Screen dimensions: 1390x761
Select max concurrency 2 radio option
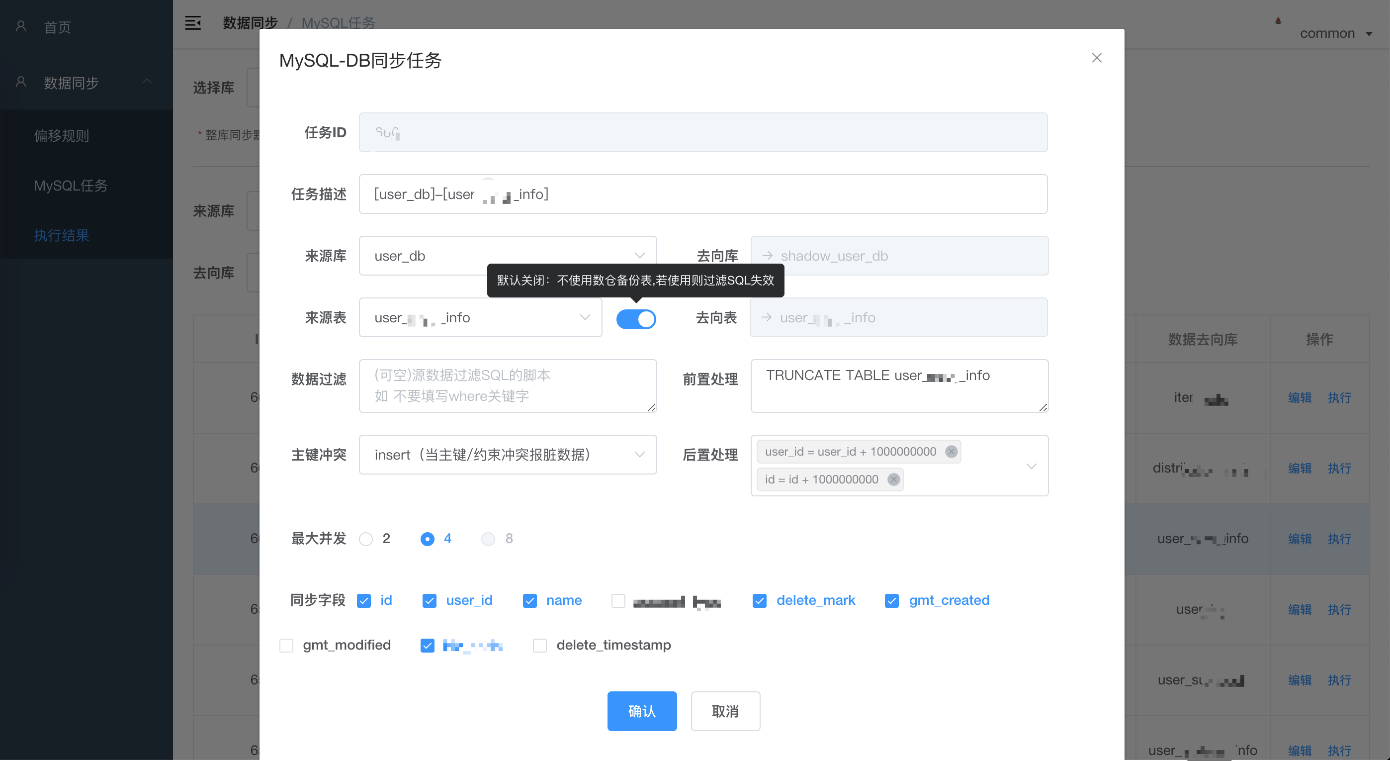click(x=366, y=539)
